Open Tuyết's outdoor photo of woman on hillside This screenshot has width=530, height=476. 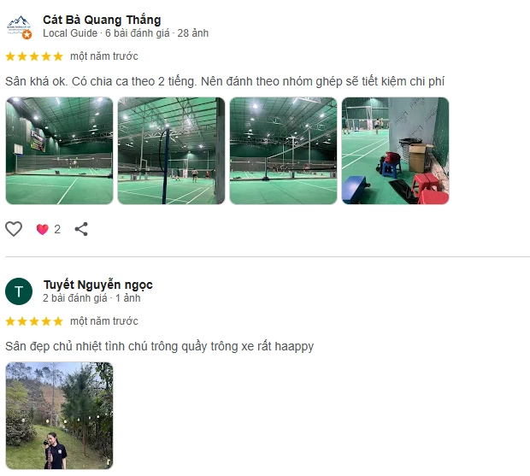tap(60, 415)
